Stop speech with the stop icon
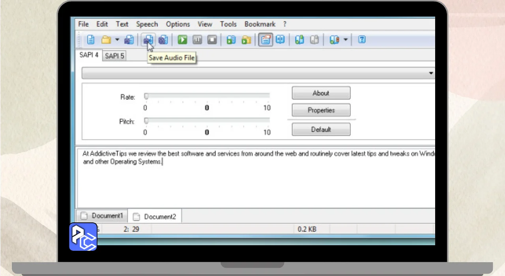Viewport: 505px width, 276px height. (212, 39)
